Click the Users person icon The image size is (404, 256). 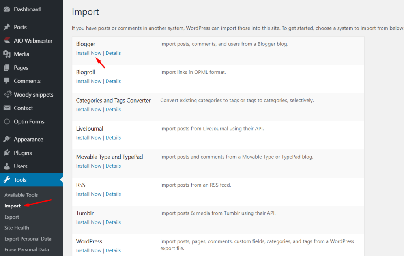pos(7,166)
